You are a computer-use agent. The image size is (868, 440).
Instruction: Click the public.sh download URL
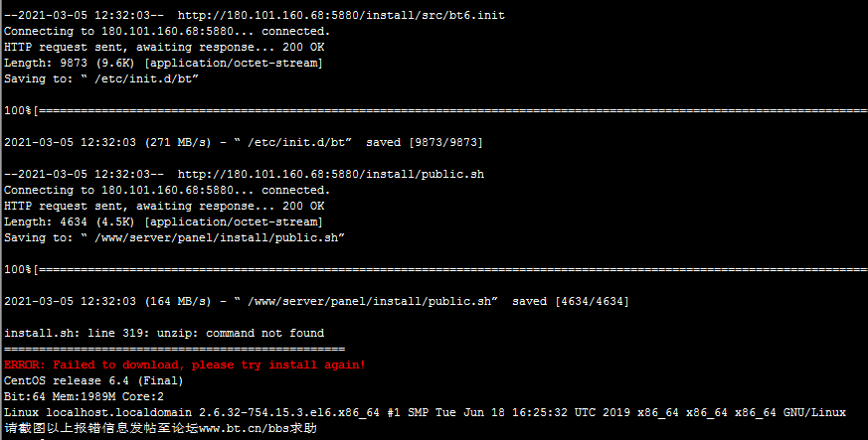pos(330,174)
